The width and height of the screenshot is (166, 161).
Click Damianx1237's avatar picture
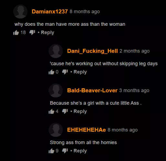pyautogui.click(x=20, y=12)
